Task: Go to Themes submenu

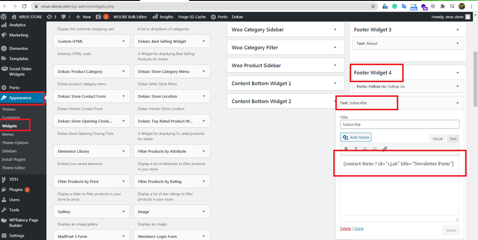Action: click(9, 109)
